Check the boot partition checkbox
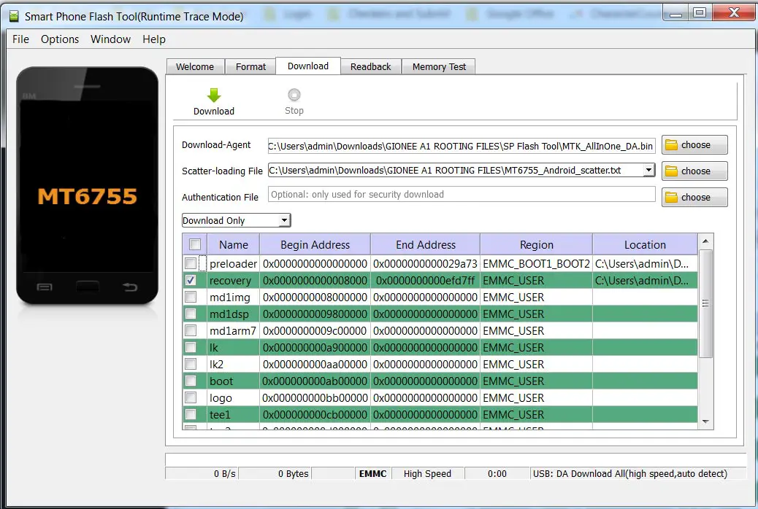The height and width of the screenshot is (509, 758). point(191,381)
